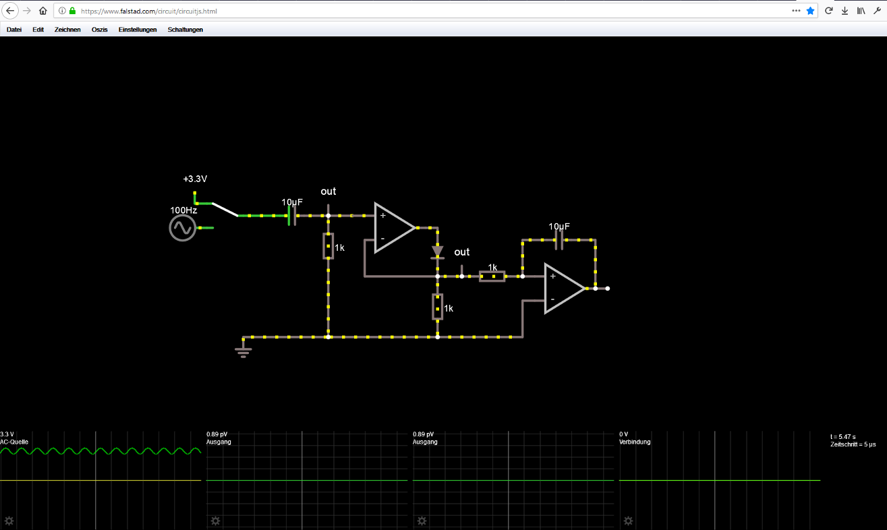Select the second op-amp triangle
Image resolution: width=887 pixels, height=530 pixels.
point(565,289)
